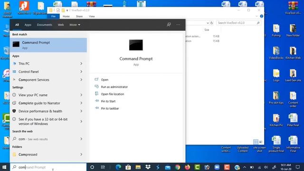304x171 pixels.
Task: Click the Explorer refresh button
Action: coord(211,23)
